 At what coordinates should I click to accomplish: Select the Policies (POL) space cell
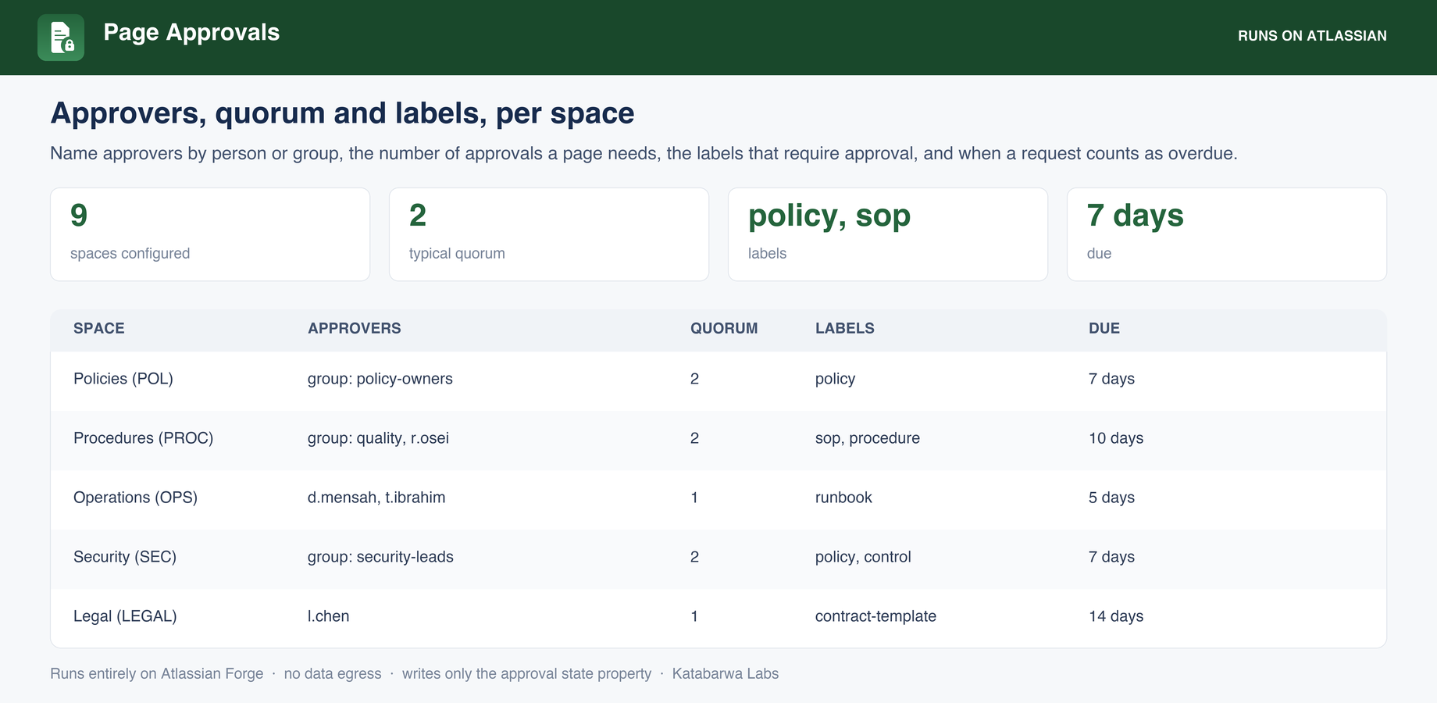point(123,379)
